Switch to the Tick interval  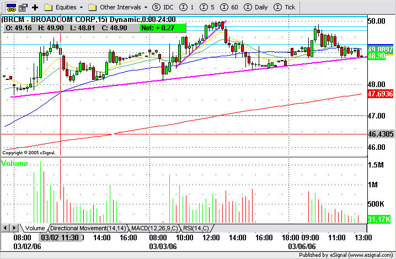[x=285, y=7]
